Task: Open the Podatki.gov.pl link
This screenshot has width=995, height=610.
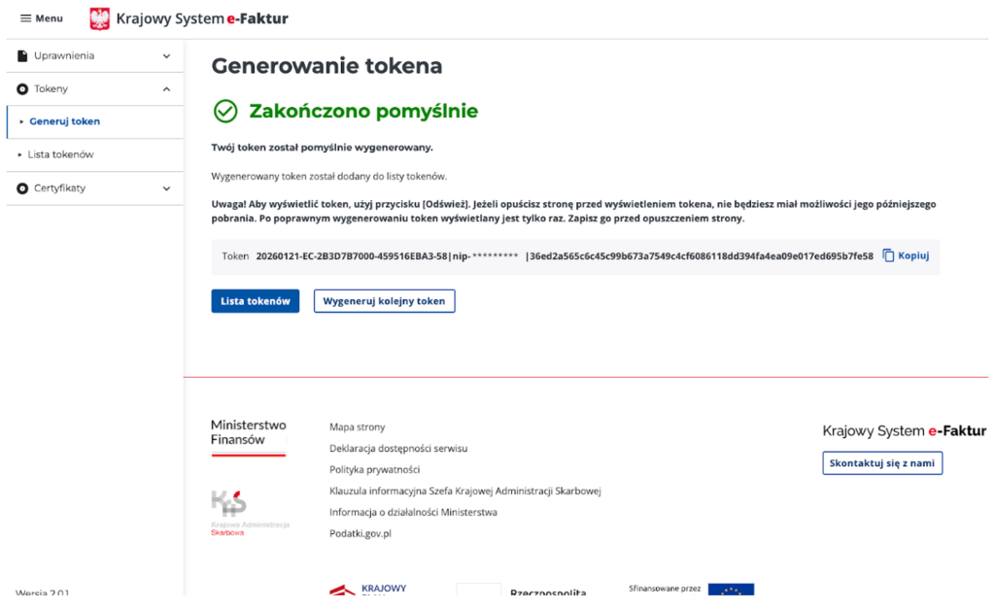Action: click(360, 533)
